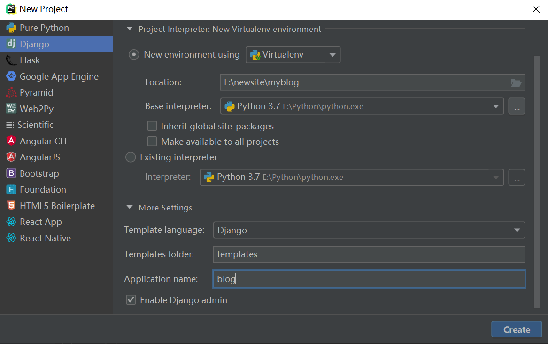Select React Native project type
Screen dimensions: 548x344
pos(45,238)
